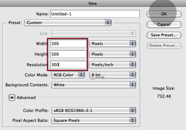Screen dimensions: 186x130
Task: Click the Preset dropdown stepper arrows
Action: click(x=108, y=23)
